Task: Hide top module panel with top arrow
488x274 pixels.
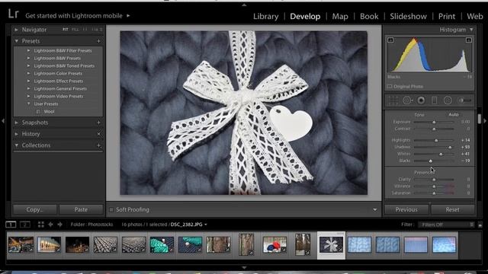Action: tap(244, 5)
